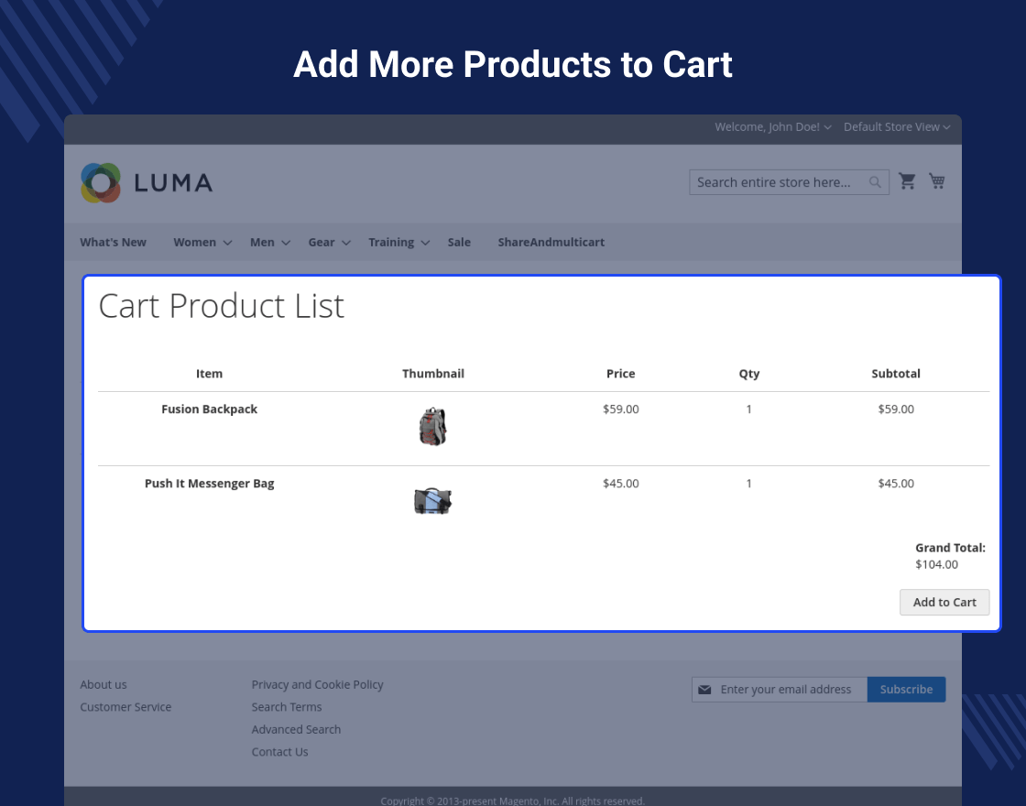Open the About us link
This screenshot has height=806, width=1026.
[104, 684]
